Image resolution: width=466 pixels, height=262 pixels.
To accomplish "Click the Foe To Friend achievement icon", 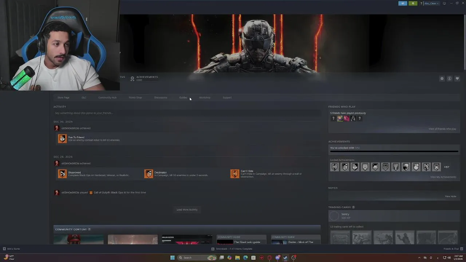I will click(x=62, y=139).
